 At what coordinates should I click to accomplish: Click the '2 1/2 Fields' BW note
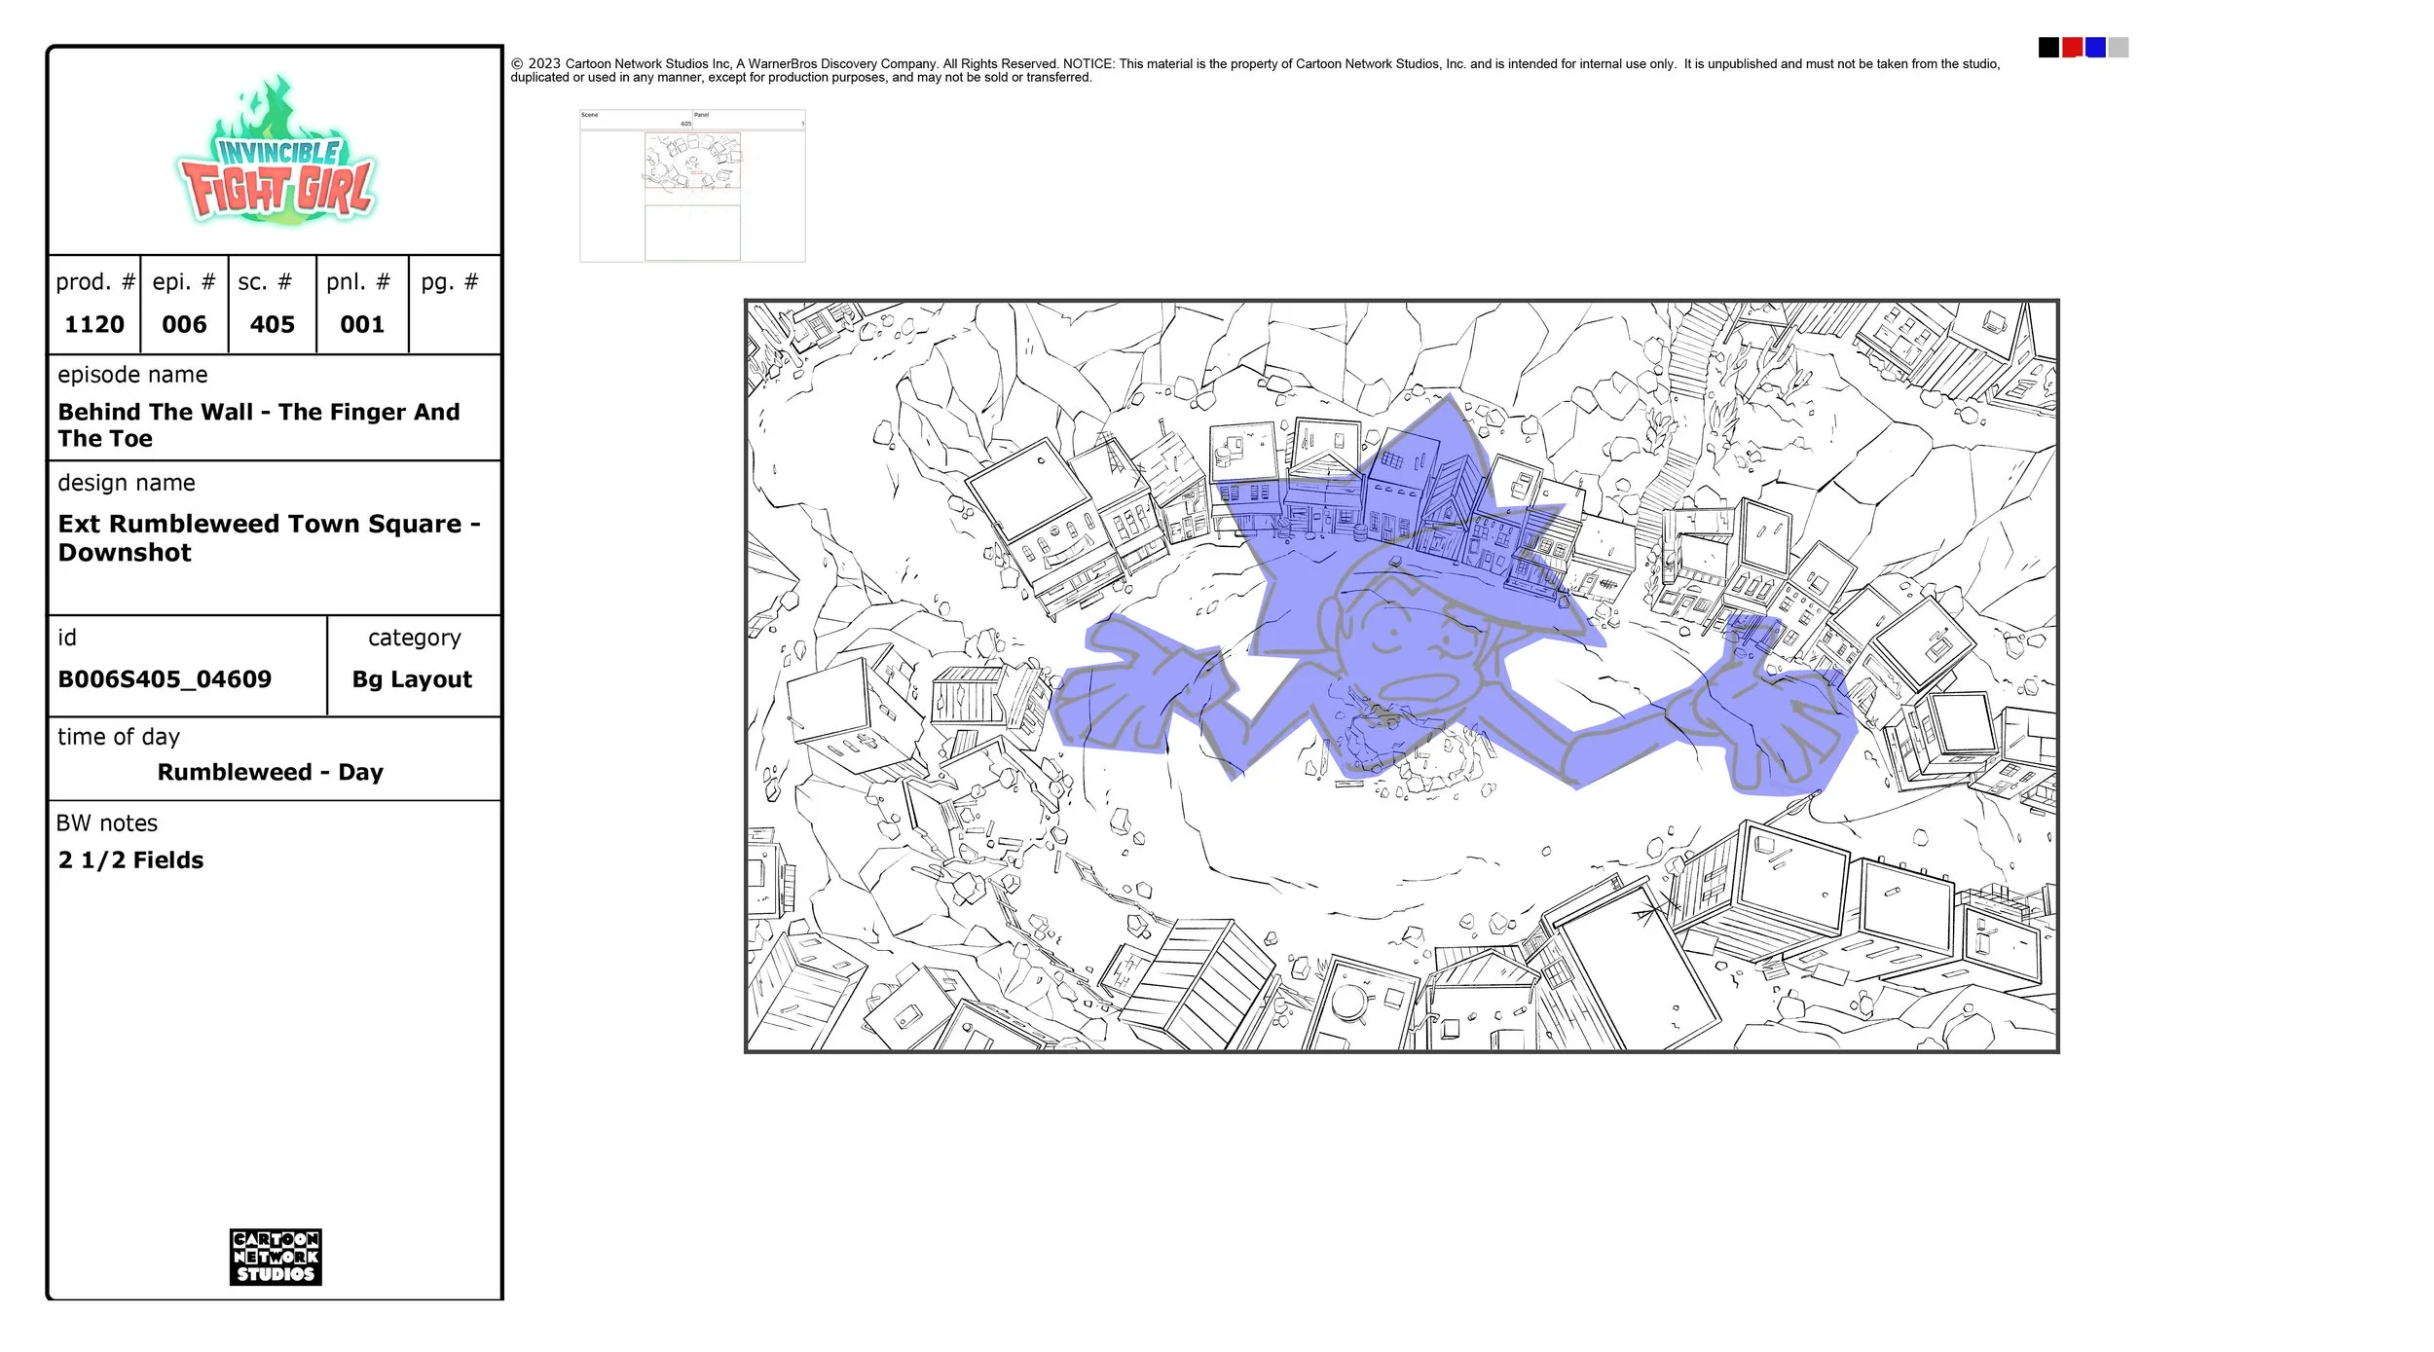[130, 860]
